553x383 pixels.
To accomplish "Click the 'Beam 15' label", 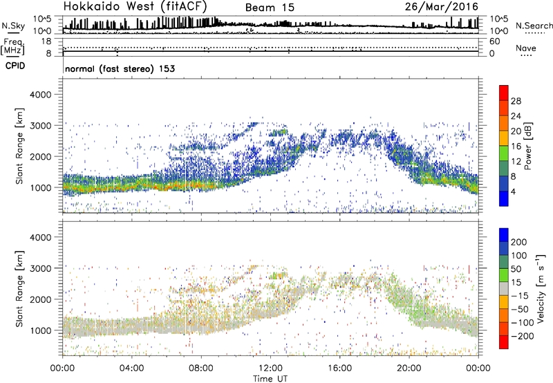I will click(x=270, y=8).
